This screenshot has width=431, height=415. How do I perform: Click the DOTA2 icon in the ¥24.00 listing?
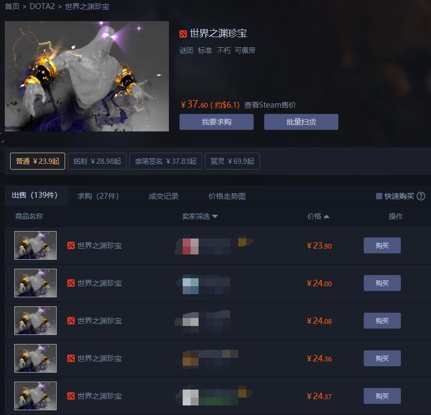click(x=71, y=283)
